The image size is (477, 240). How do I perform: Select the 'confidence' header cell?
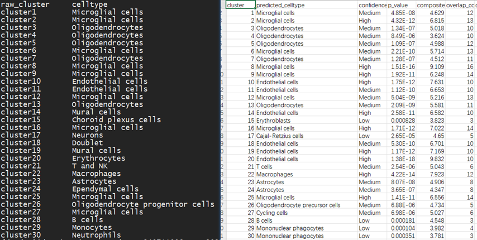click(x=371, y=5)
